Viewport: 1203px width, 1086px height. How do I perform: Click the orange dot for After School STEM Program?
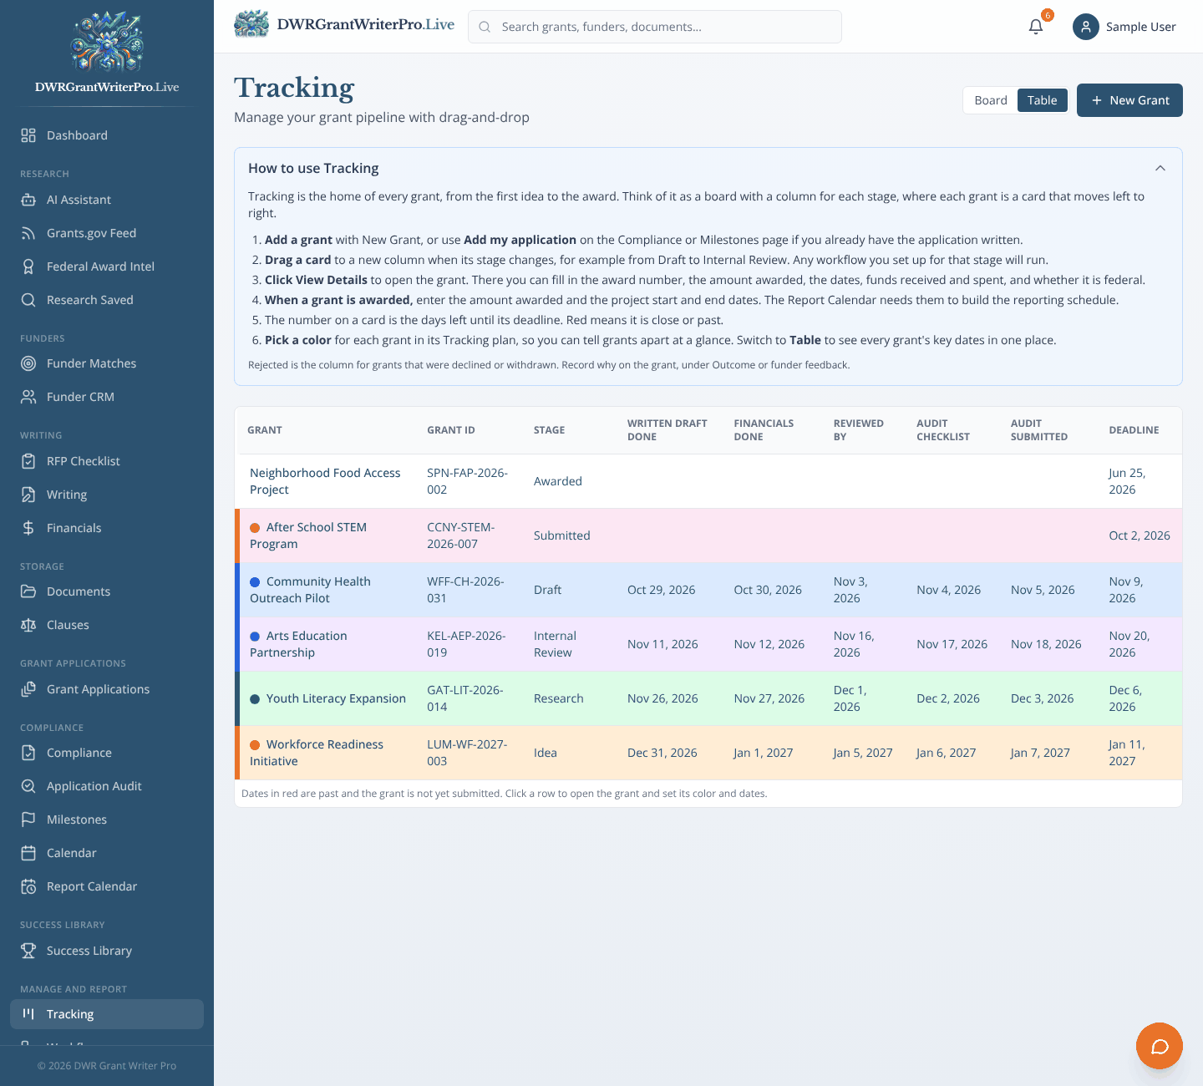pos(255,528)
